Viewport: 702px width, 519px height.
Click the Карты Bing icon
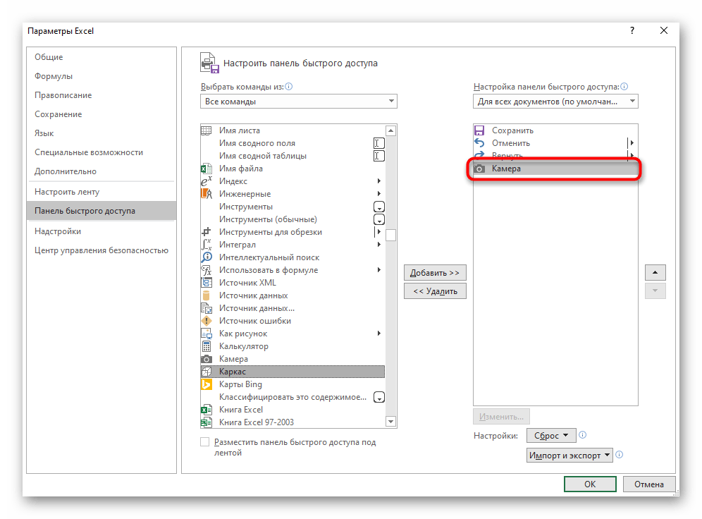(x=206, y=384)
